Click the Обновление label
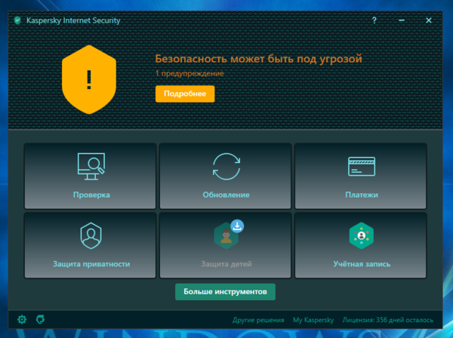The image size is (453, 338). pyautogui.click(x=226, y=195)
